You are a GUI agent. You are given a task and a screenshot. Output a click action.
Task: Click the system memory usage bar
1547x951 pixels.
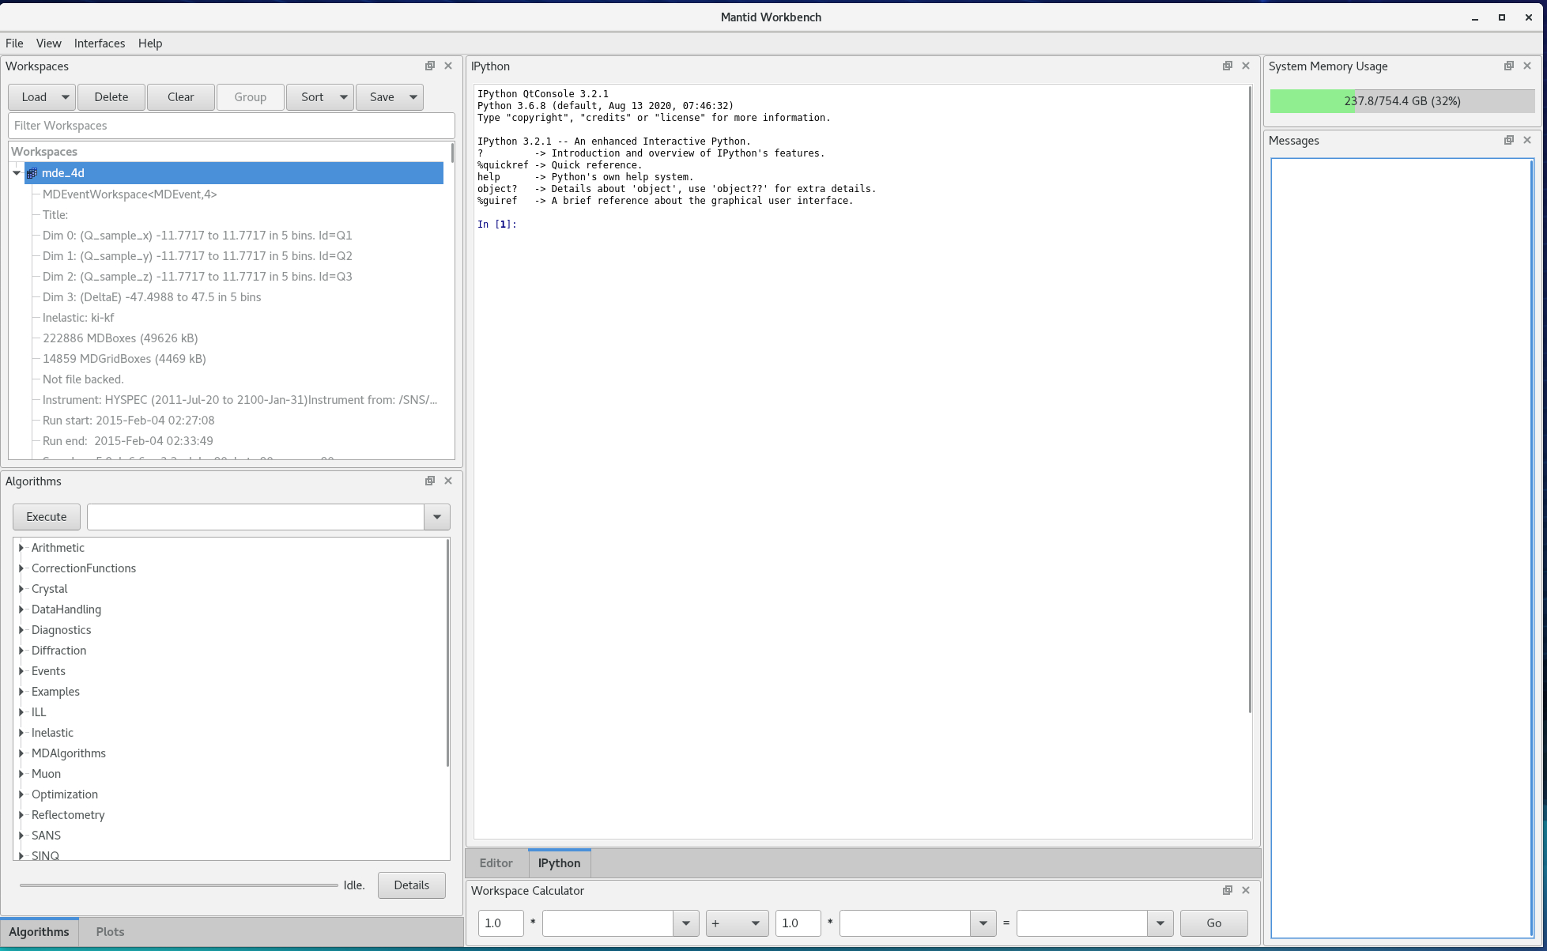point(1402,101)
